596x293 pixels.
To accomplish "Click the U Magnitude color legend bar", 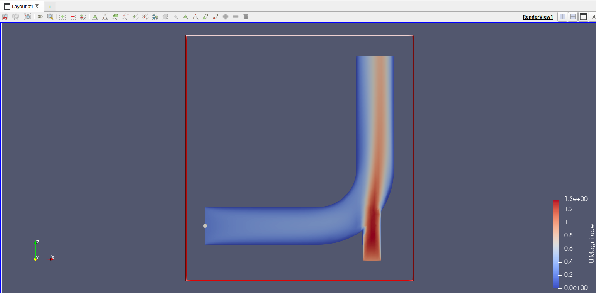I will [555, 244].
